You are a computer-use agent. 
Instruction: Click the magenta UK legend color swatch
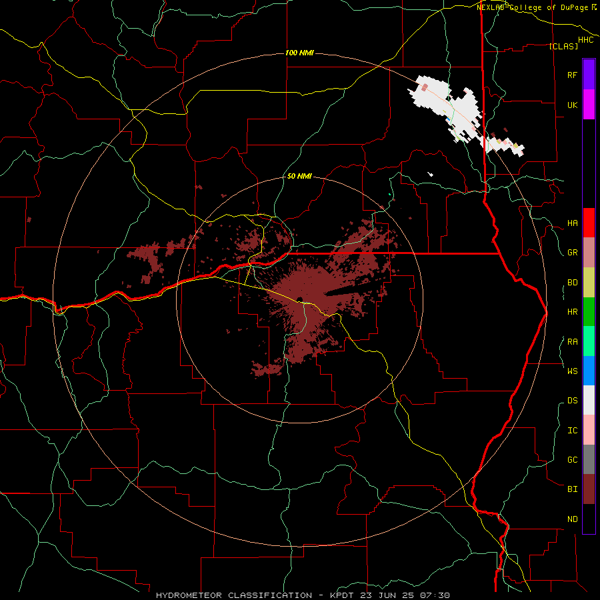(589, 105)
